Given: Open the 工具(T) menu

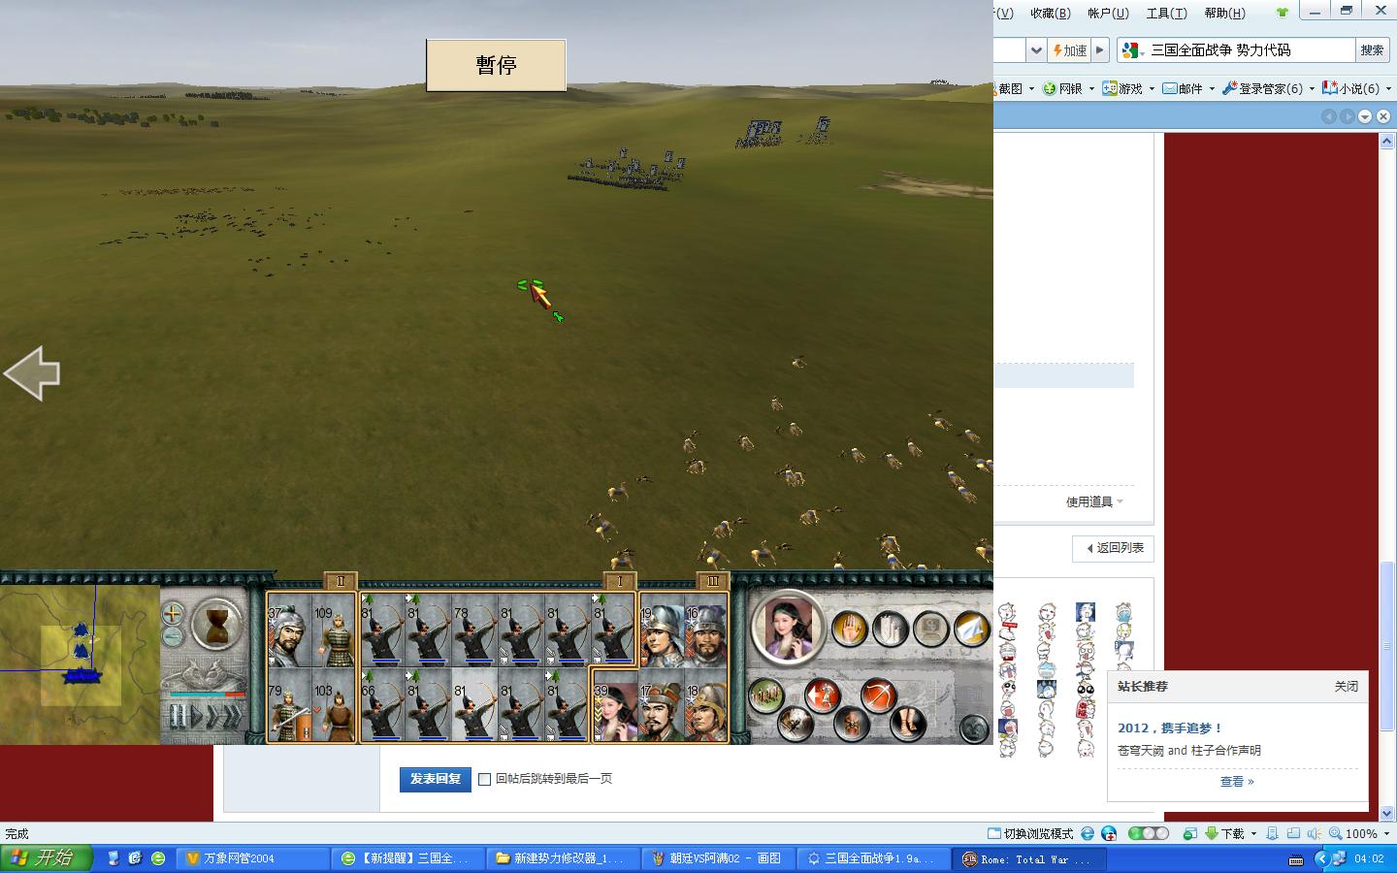Looking at the screenshot, I should click(x=1165, y=13).
